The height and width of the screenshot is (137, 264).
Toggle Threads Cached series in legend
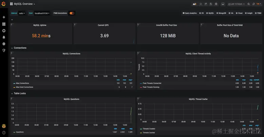(149, 133)
